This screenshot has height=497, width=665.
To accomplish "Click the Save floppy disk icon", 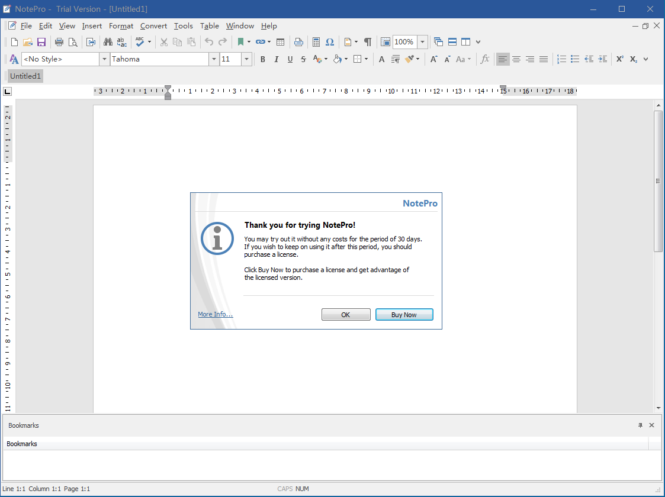I will (x=41, y=42).
